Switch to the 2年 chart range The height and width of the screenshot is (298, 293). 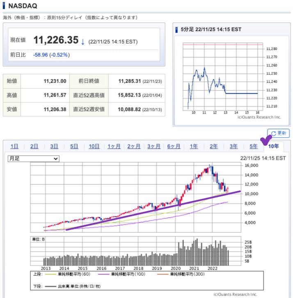click(x=214, y=147)
